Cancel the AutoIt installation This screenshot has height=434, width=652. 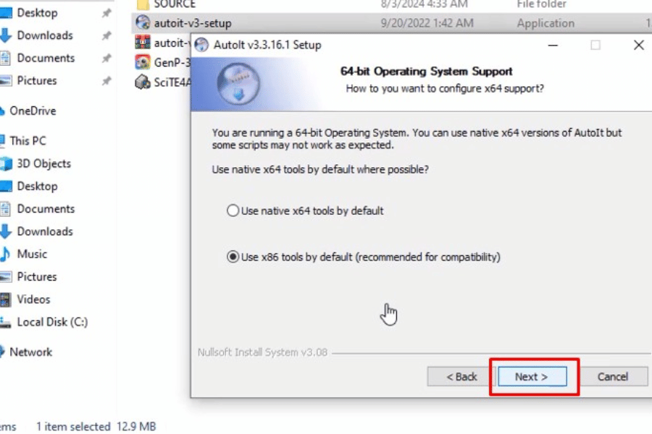[612, 377]
